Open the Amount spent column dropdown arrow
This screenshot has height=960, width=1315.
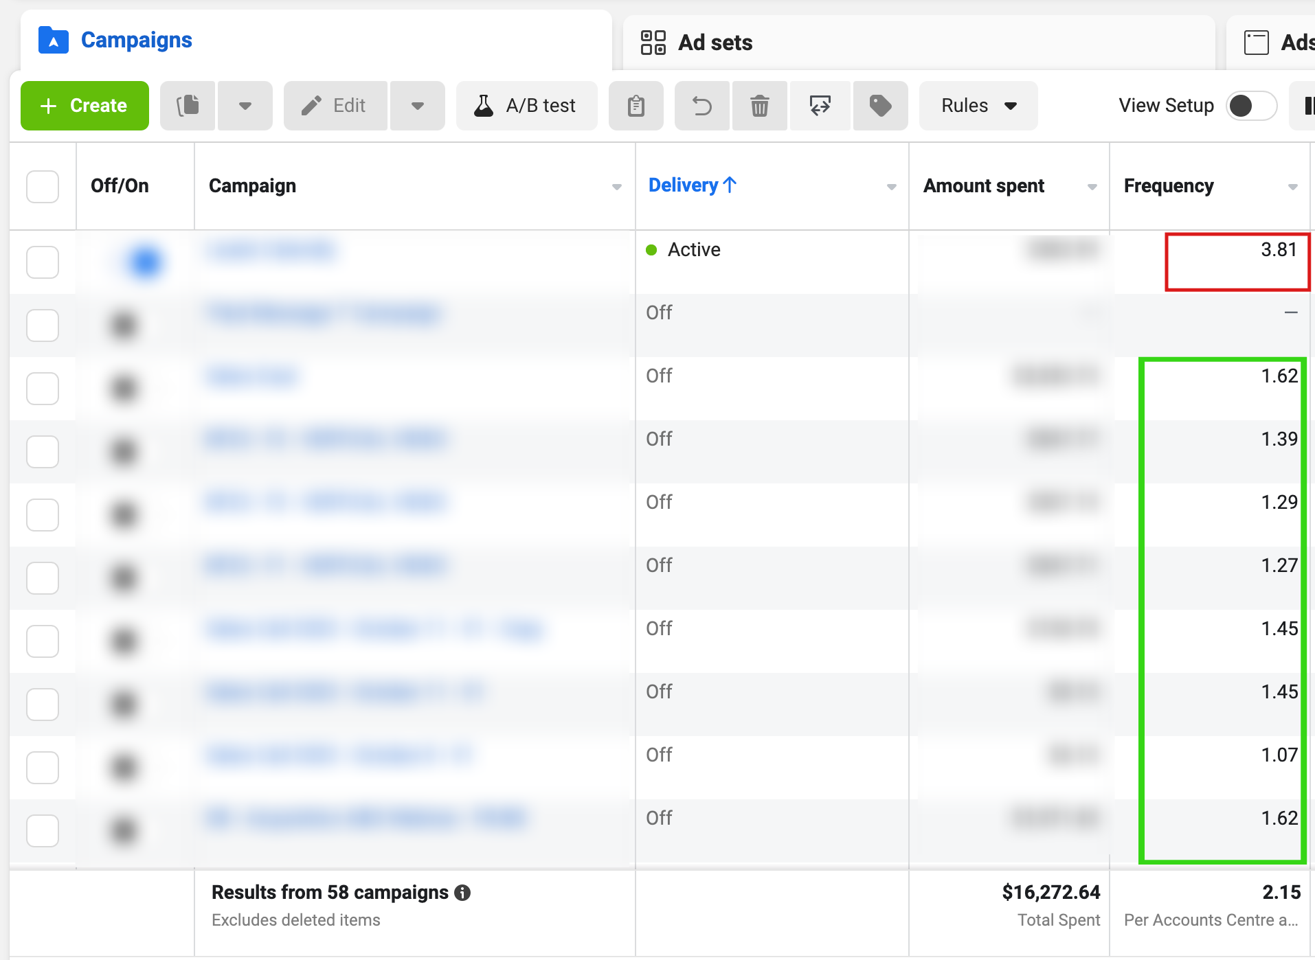(x=1092, y=187)
